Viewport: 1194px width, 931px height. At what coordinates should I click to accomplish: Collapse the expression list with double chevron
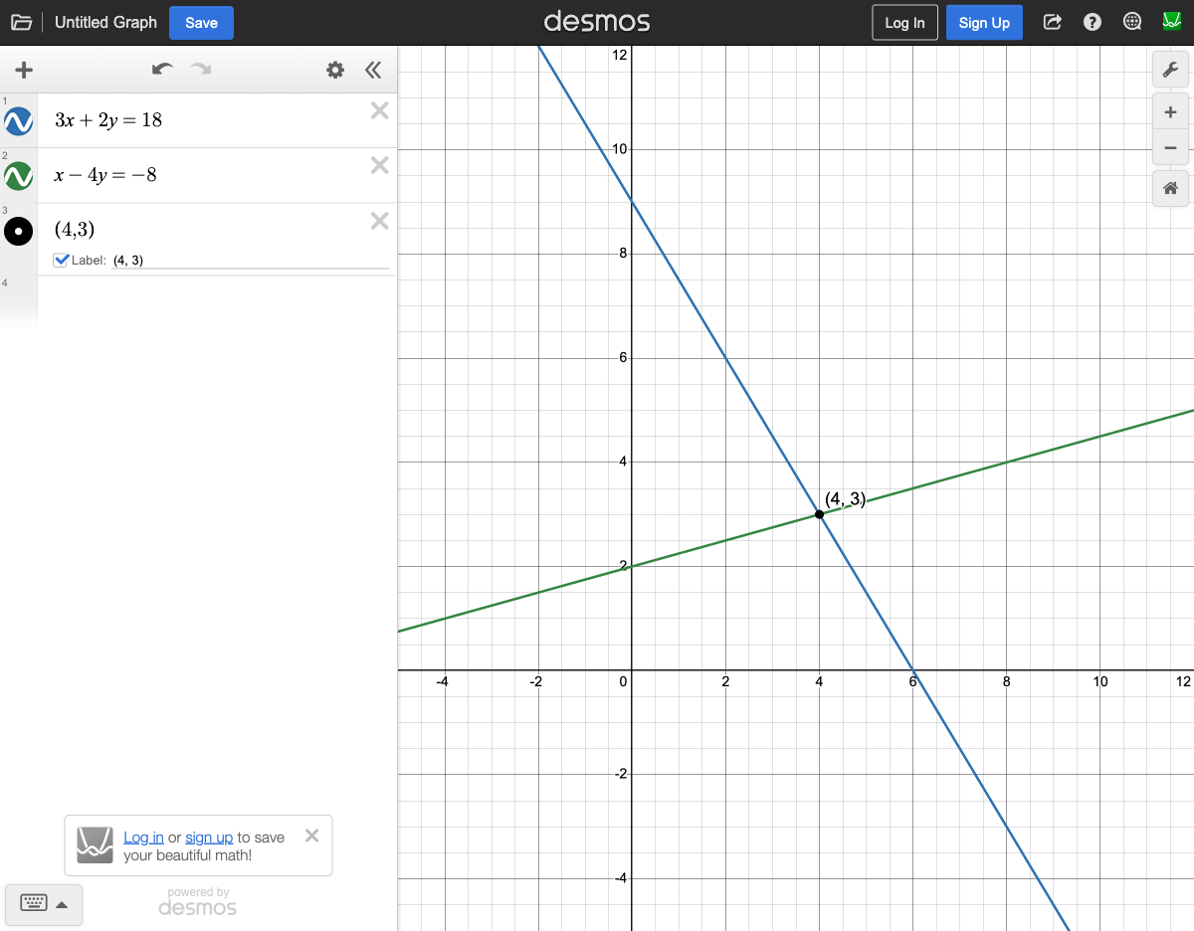[x=373, y=70]
